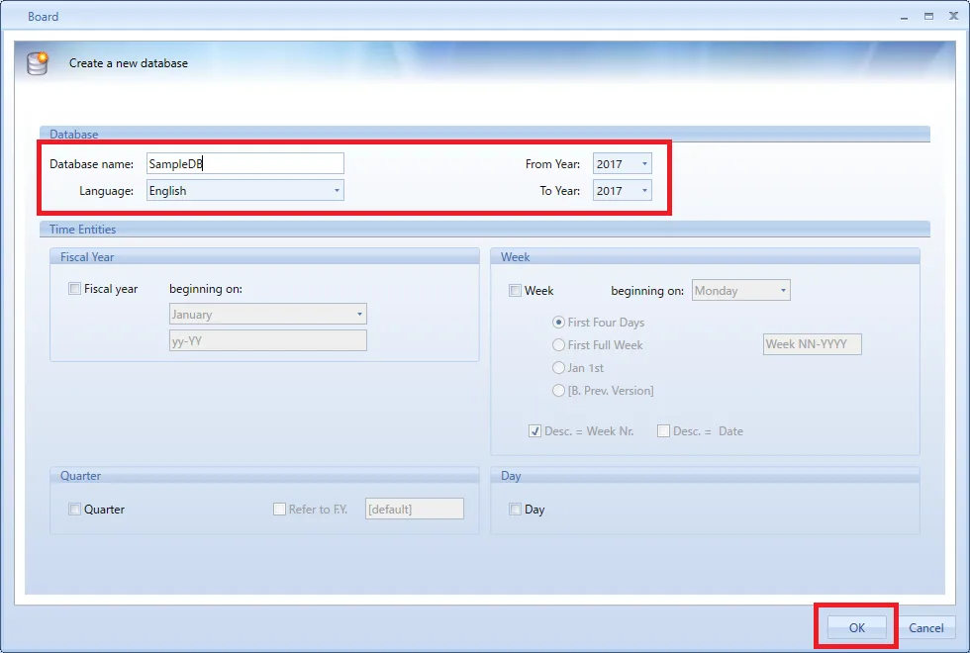Screen dimensions: 970x653
Task: Select the B. Prev. Version radio option
Action: pos(559,391)
